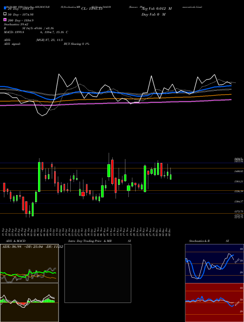The width and height of the screenshot is (244, 322).
Task: Open the red RSI chart panel
Action: [214, 302]
